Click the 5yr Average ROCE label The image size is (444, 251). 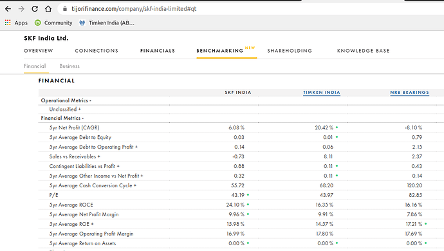coord(71,205)
